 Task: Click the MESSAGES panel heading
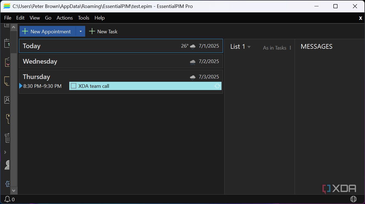[316, 47]
